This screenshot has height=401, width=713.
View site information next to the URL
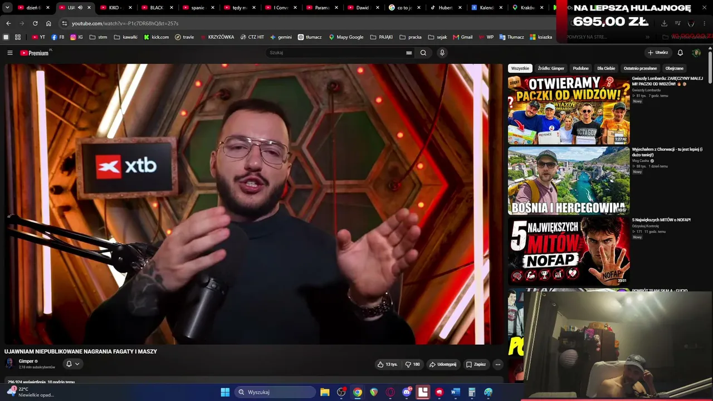click(65, 23)
